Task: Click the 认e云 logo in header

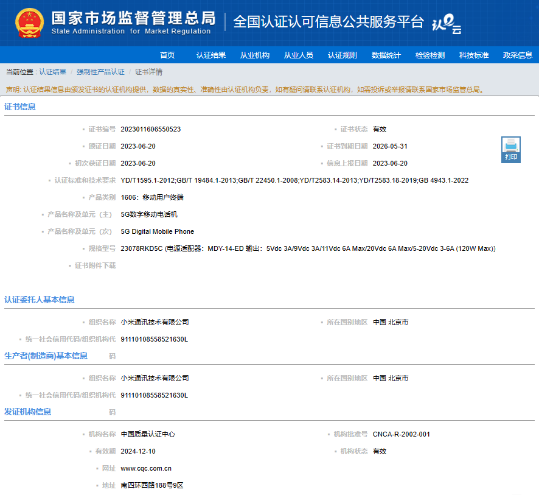Action: coord(447,24)
